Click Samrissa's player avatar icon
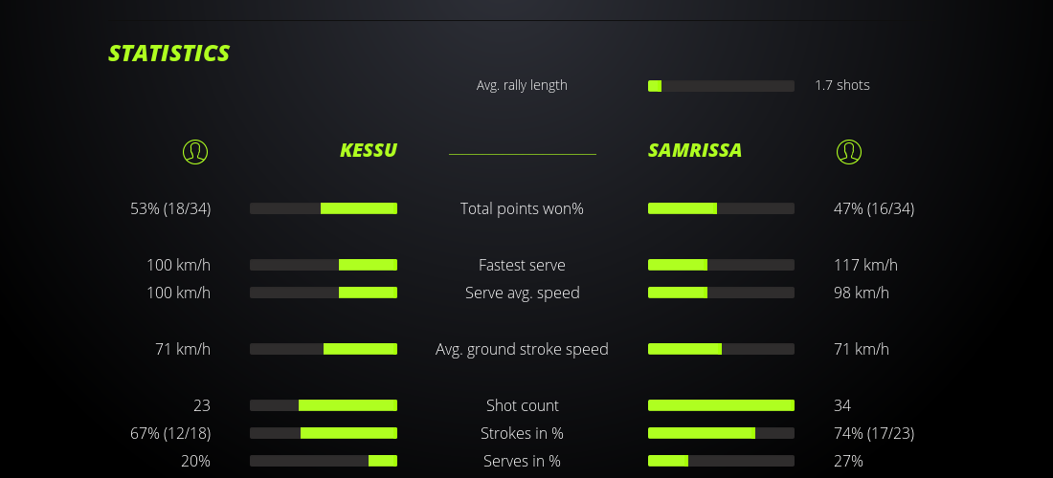 click(x=848, y=151)
